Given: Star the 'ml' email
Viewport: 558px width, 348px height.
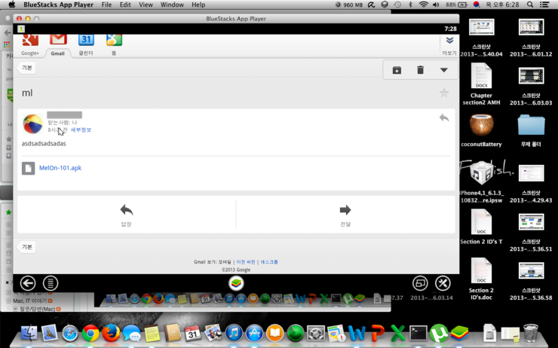Looking at the screenshot, I should click(x=444, y=93).
